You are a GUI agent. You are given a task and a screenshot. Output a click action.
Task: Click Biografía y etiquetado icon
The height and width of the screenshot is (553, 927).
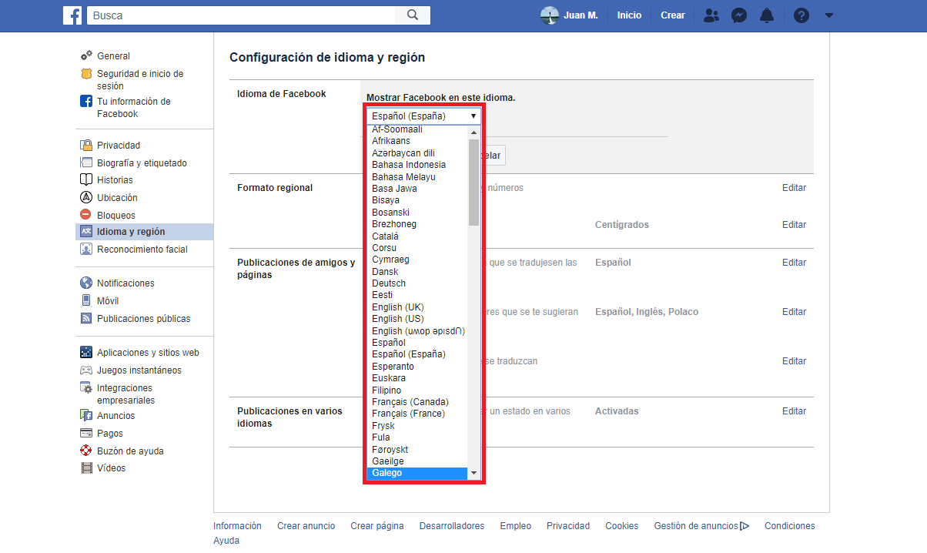86,163
